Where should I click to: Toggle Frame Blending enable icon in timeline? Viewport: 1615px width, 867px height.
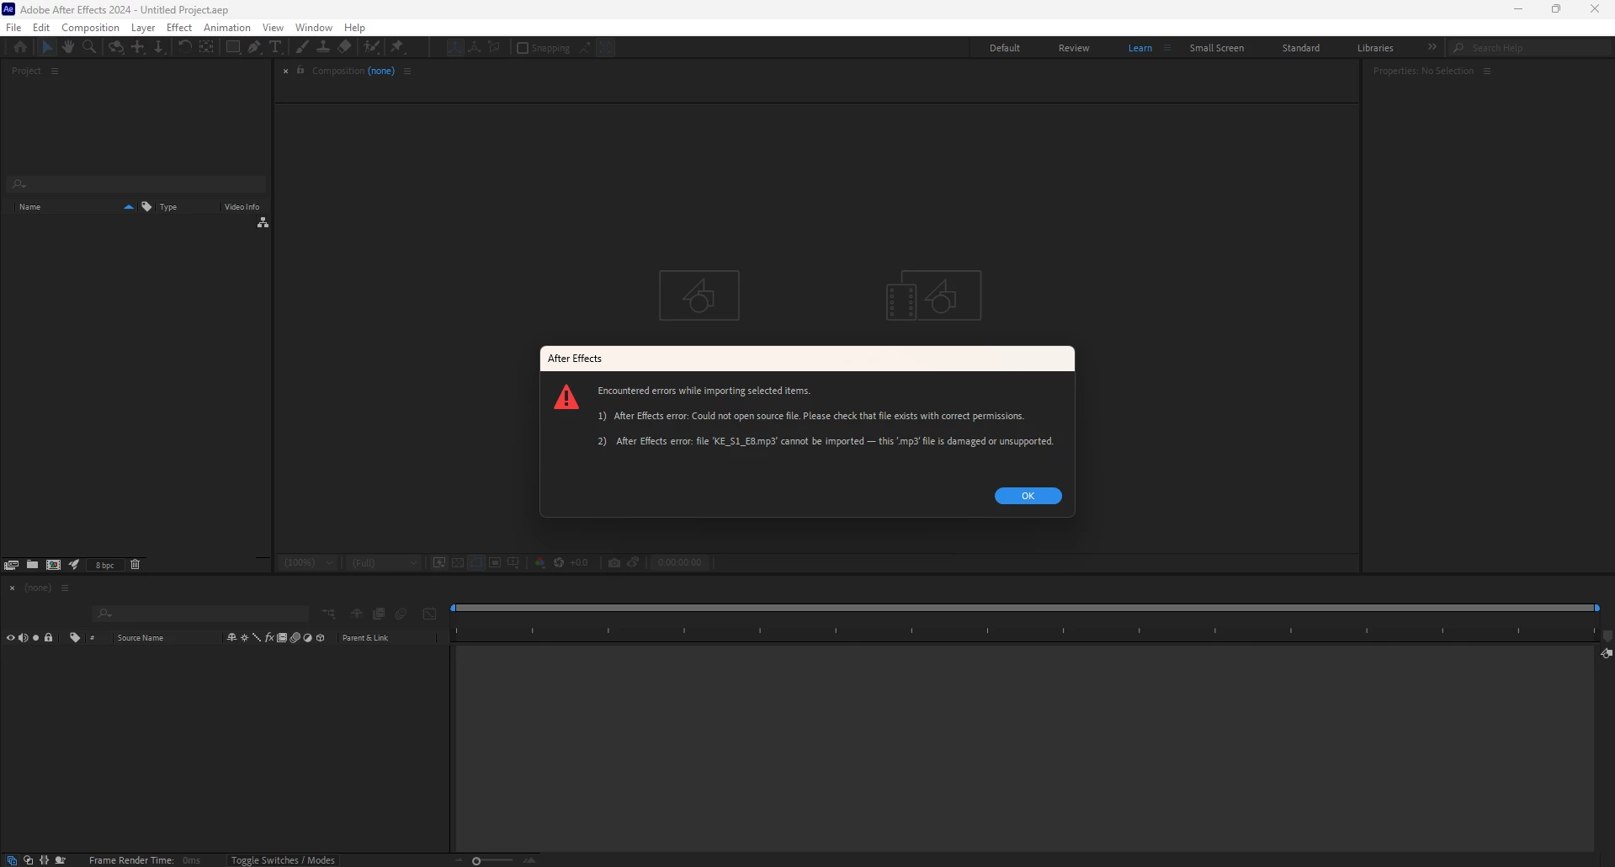pos(379,614)
